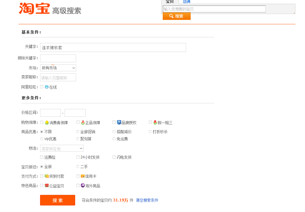The width and height of the screenshot is (305, 212).
Task: Click the overseas goods icon
Action: pyautogui.click(x=83, y=186)
